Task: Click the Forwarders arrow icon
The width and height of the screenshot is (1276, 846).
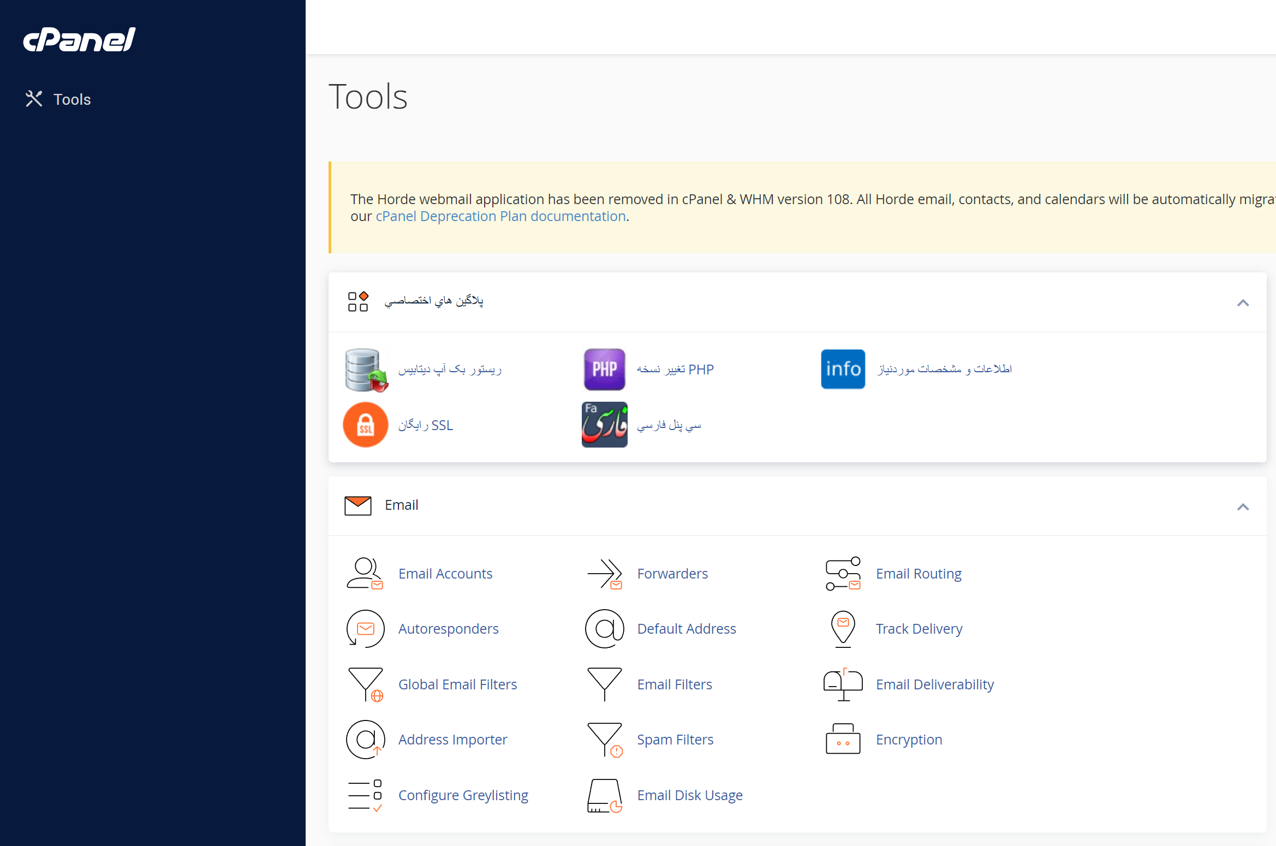Action: pyautogui.click(x=604, y=574)
